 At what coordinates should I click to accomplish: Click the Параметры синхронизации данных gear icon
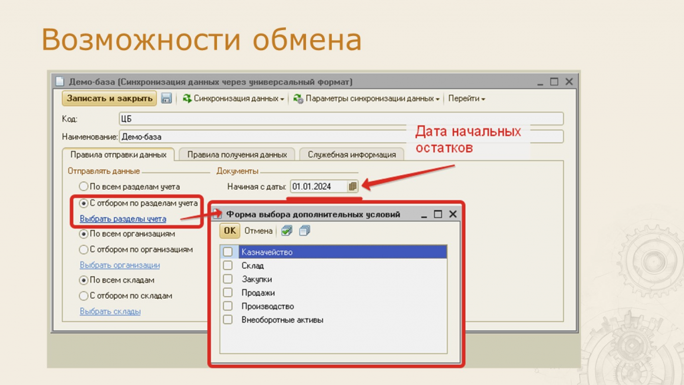click(299, 99)
